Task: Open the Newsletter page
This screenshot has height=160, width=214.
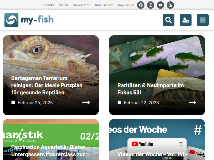Action: coord(82,5)
